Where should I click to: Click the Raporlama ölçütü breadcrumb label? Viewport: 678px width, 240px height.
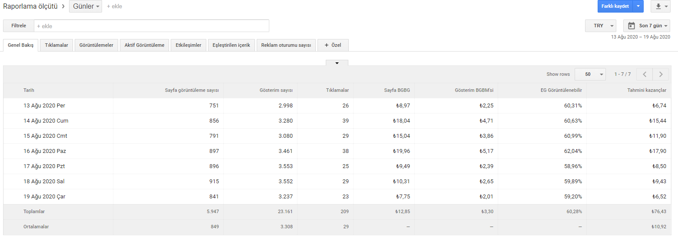(x=30, y=6)
